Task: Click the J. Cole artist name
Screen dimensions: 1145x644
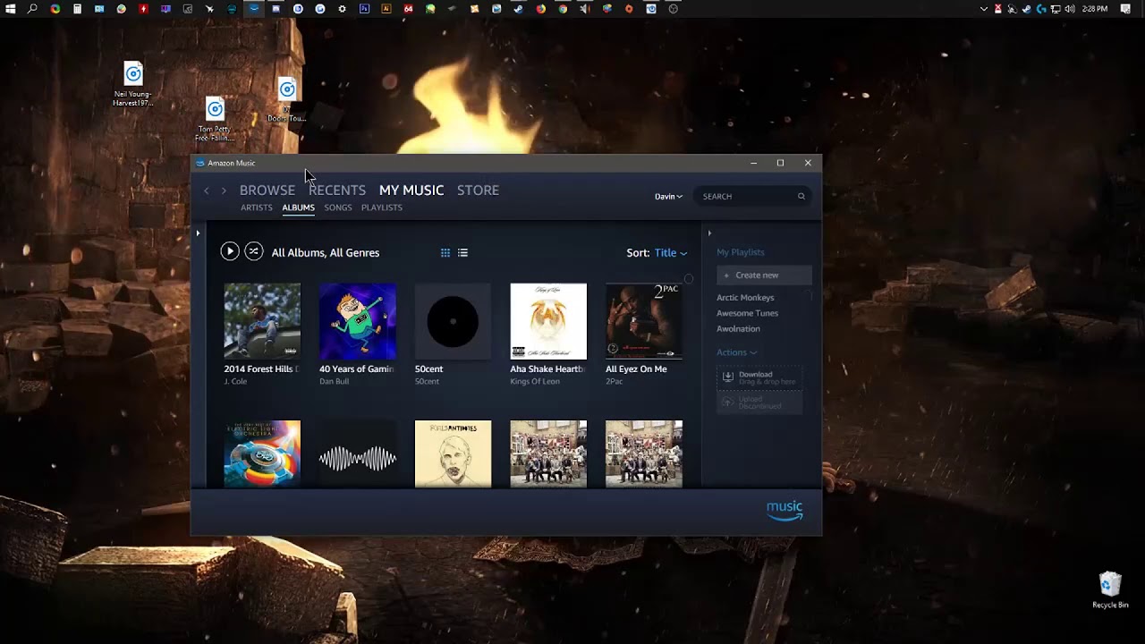Action: tap(235, 382)
